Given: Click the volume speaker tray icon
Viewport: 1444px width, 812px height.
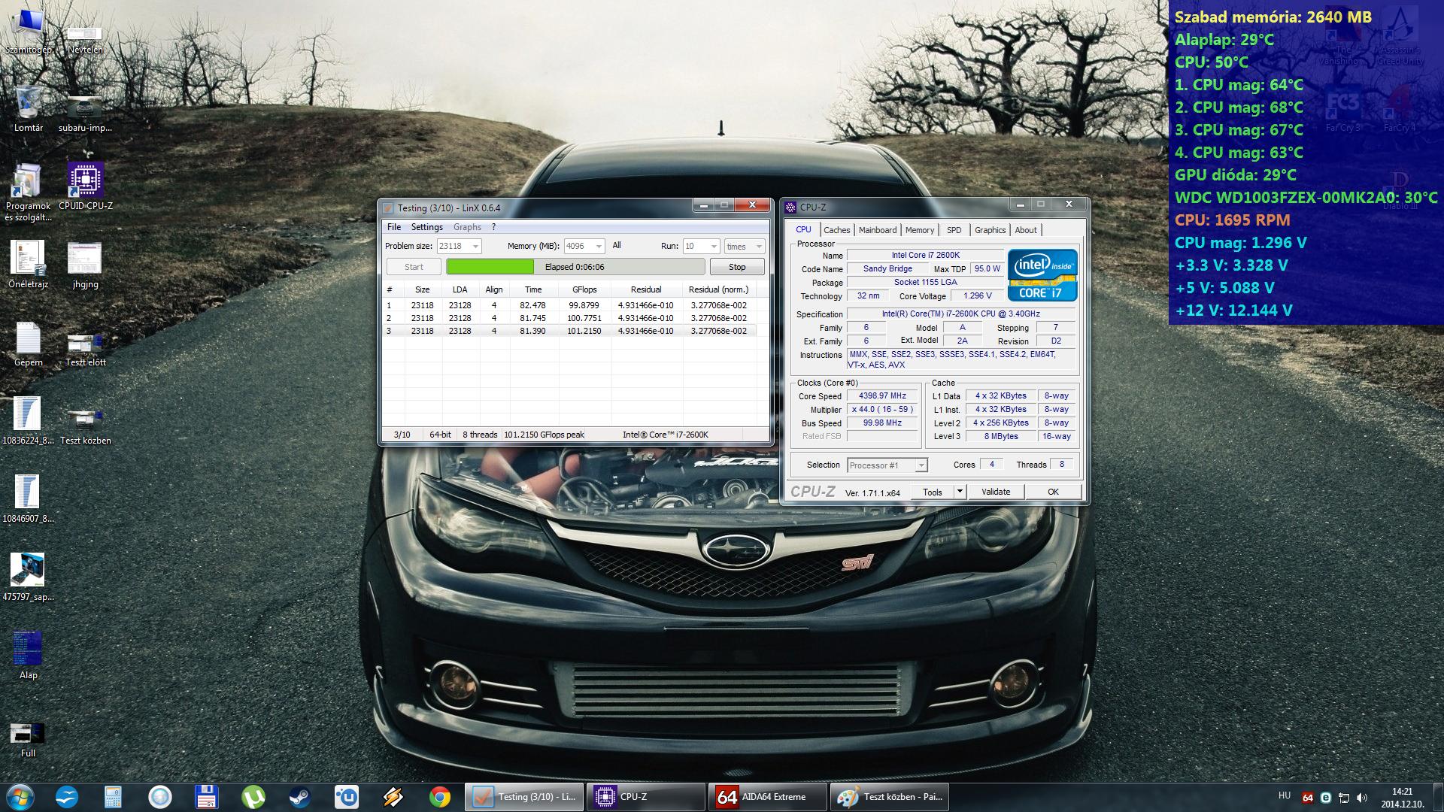Looking at the screenshot, I should (x=1362, y=798).
